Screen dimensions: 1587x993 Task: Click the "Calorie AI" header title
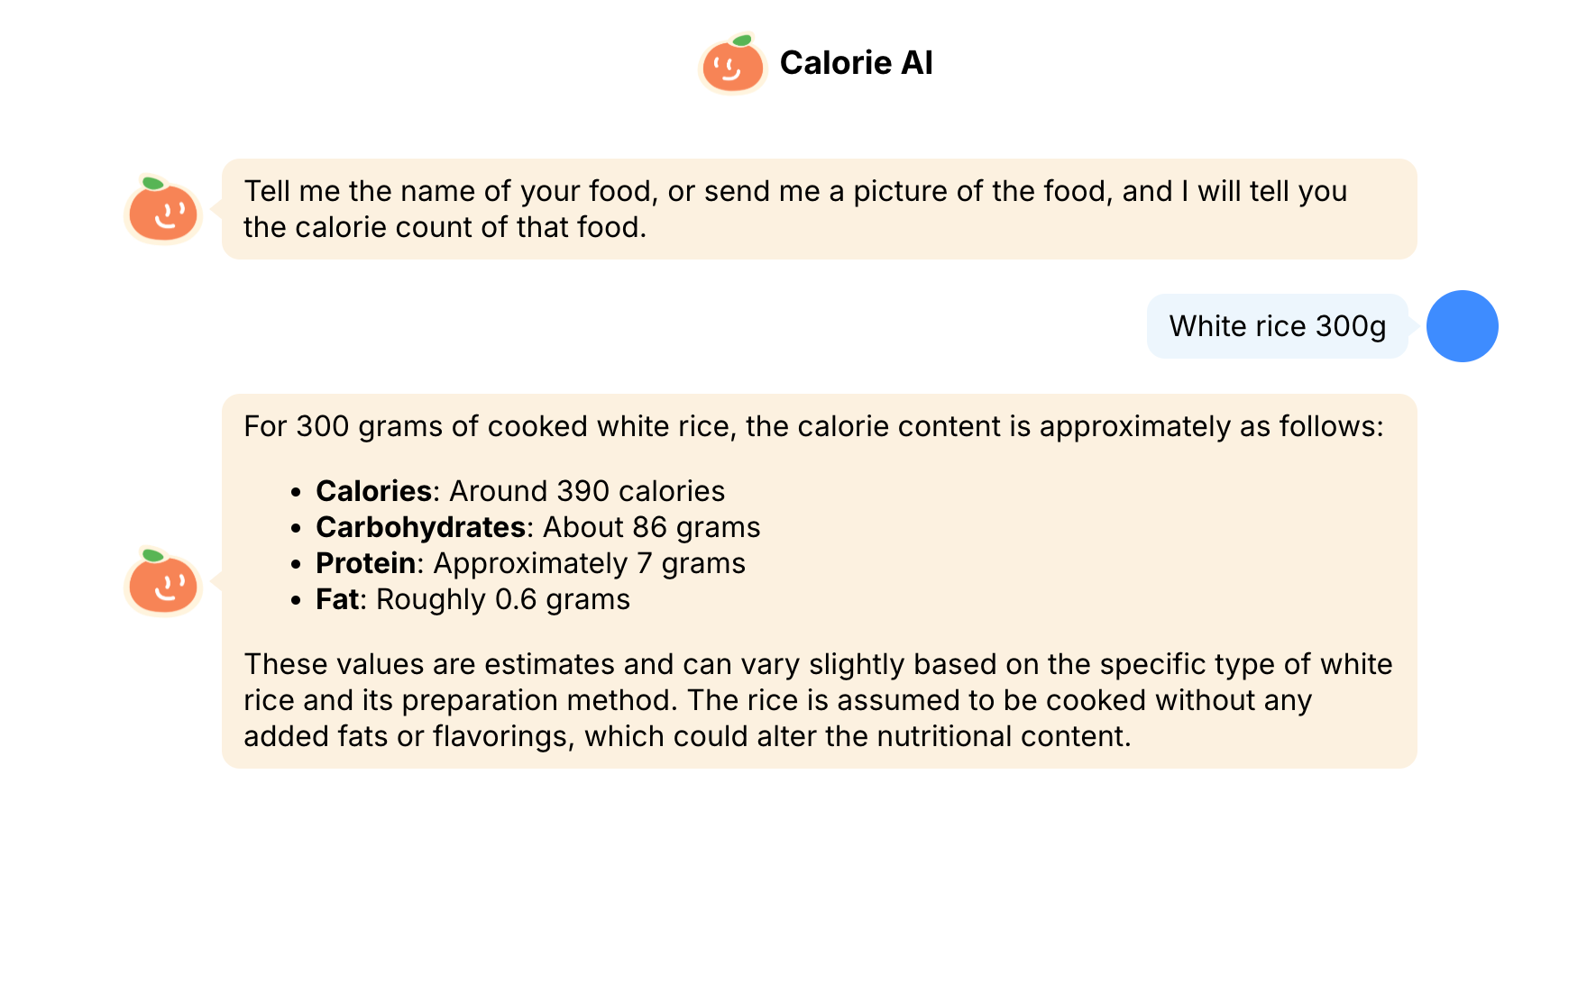856,63
